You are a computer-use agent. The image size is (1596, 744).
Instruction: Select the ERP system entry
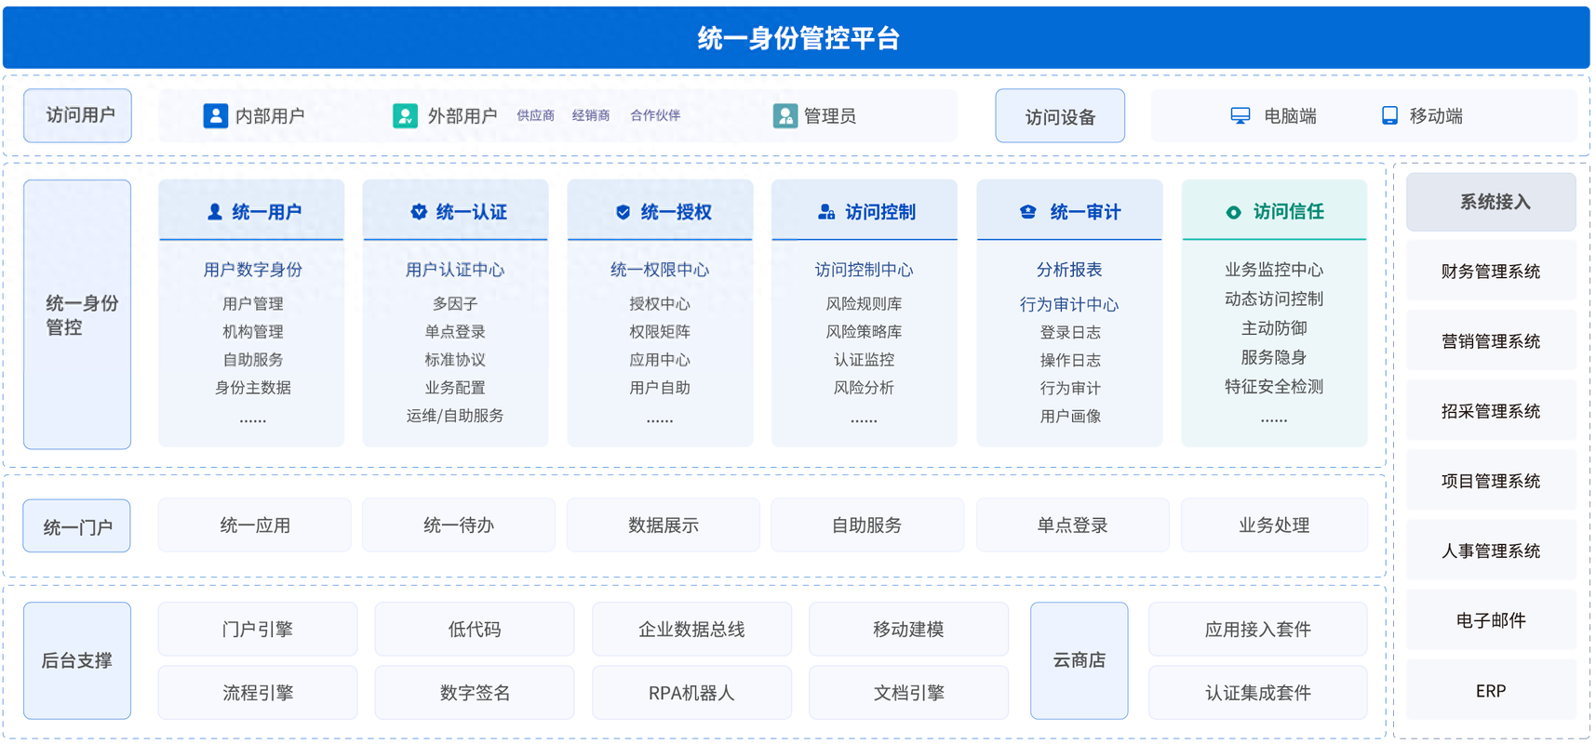(1491, 691)
